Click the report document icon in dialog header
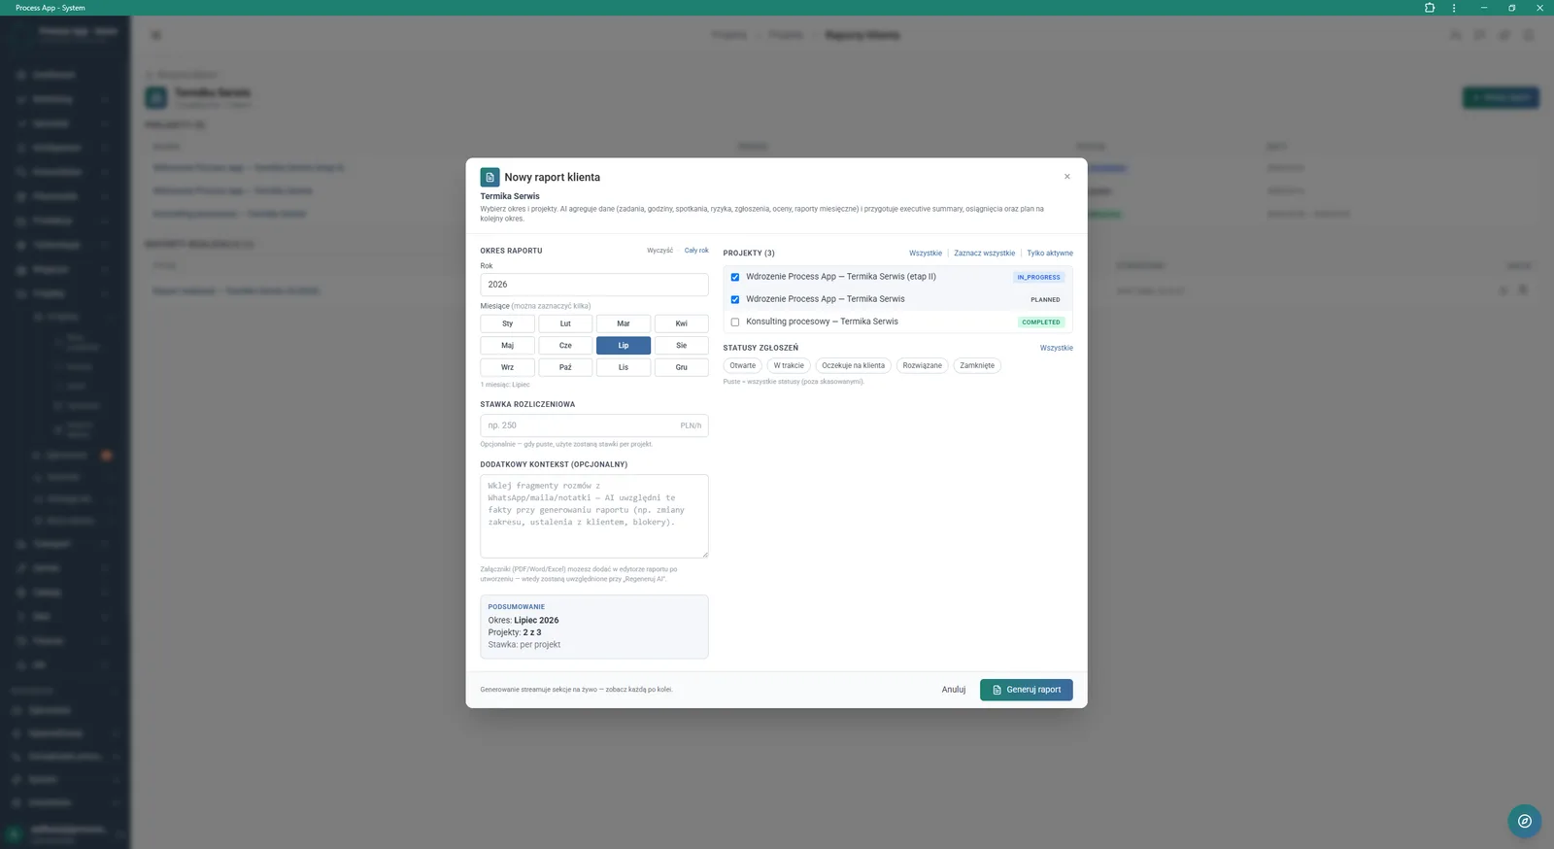 (x=490, y=177)
